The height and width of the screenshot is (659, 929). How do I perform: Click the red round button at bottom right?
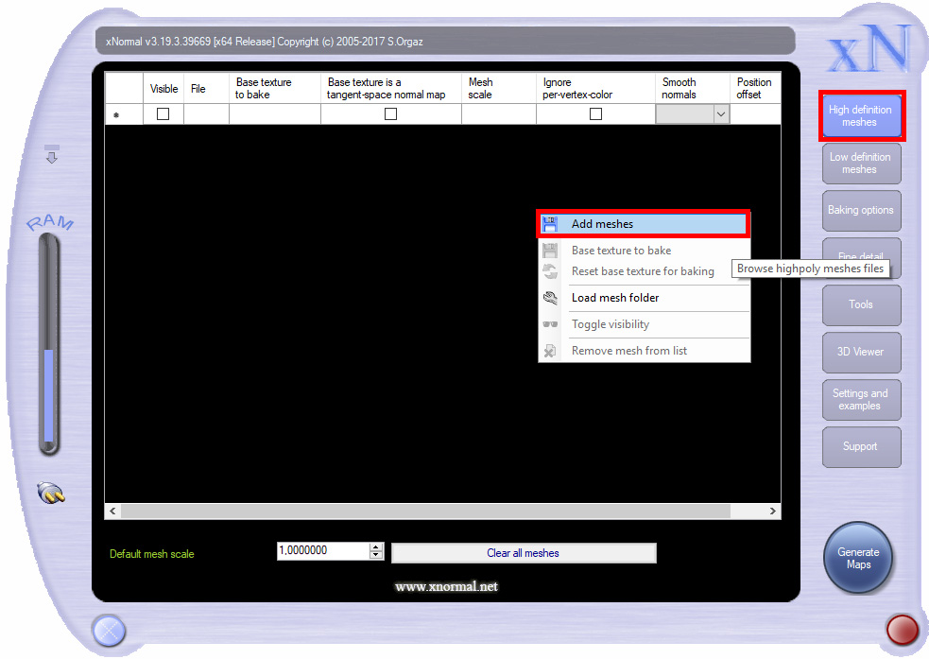(902, 629)
